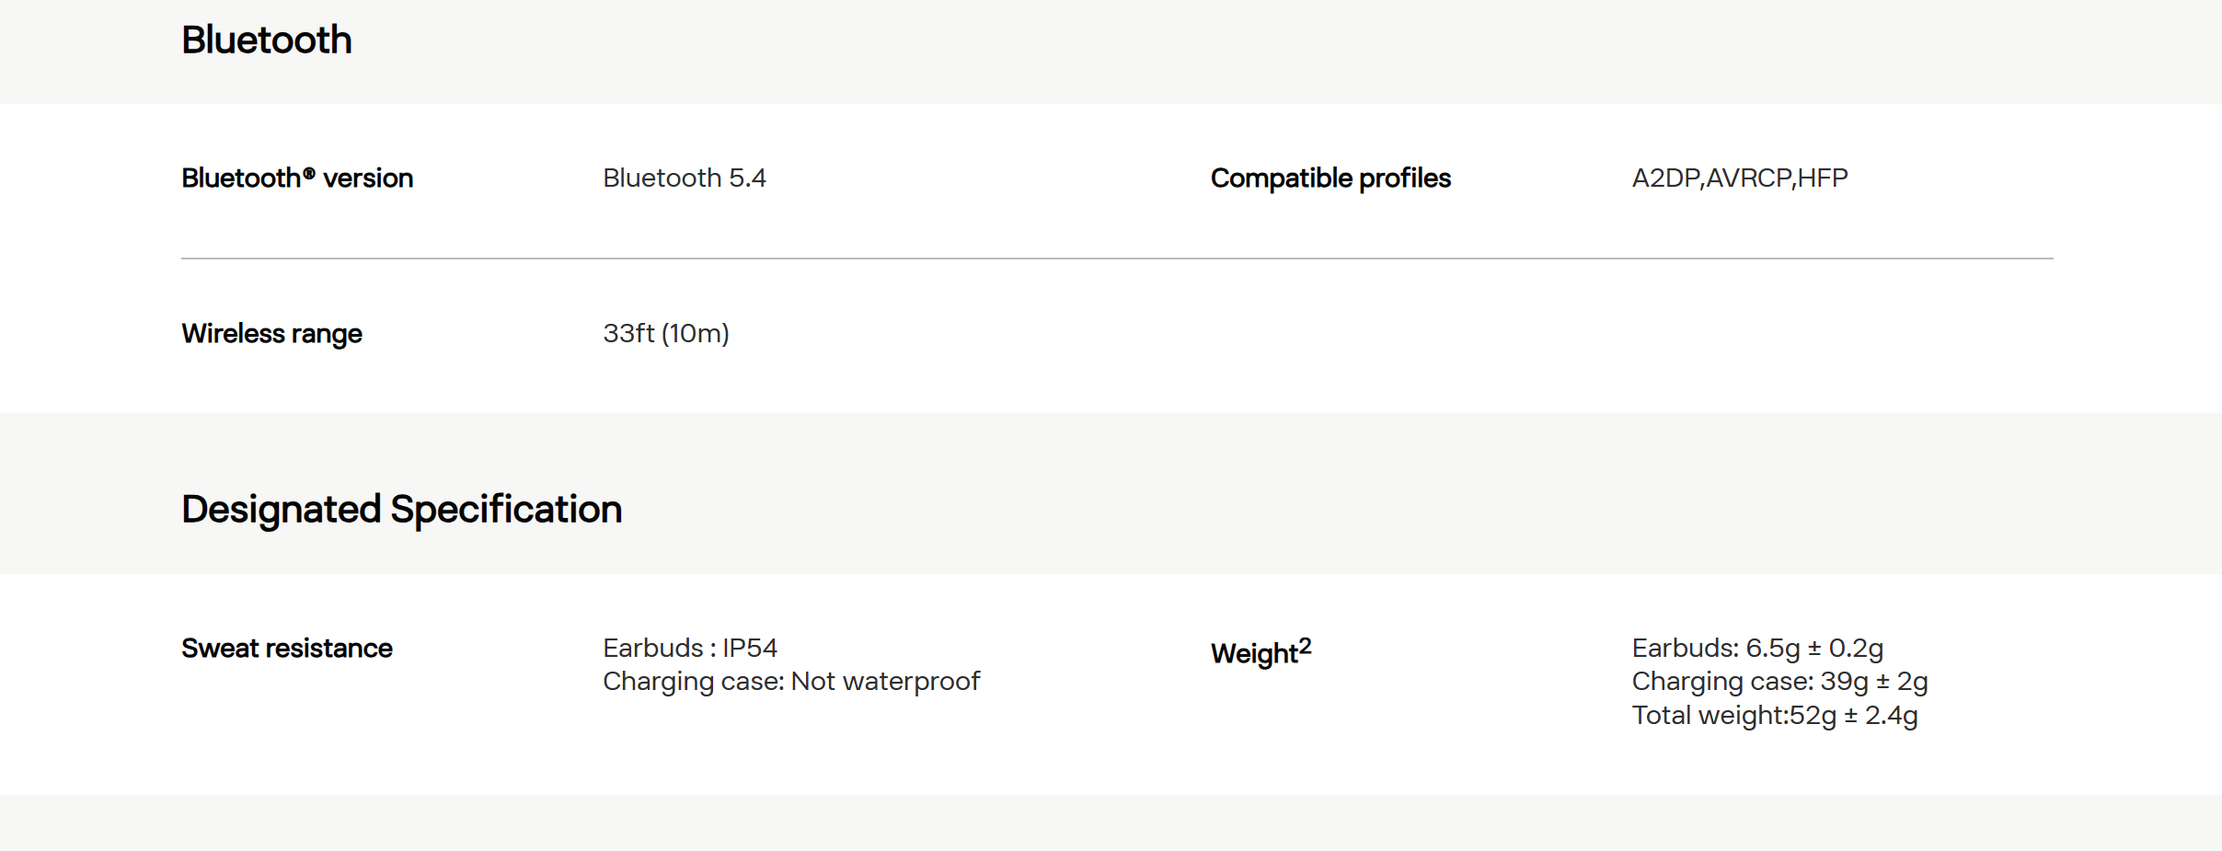Image resolution: width=2222 pixels, height=851 pixels.
Task: Open the superscript 2 footnote beside Weight
Action: 1305,646
